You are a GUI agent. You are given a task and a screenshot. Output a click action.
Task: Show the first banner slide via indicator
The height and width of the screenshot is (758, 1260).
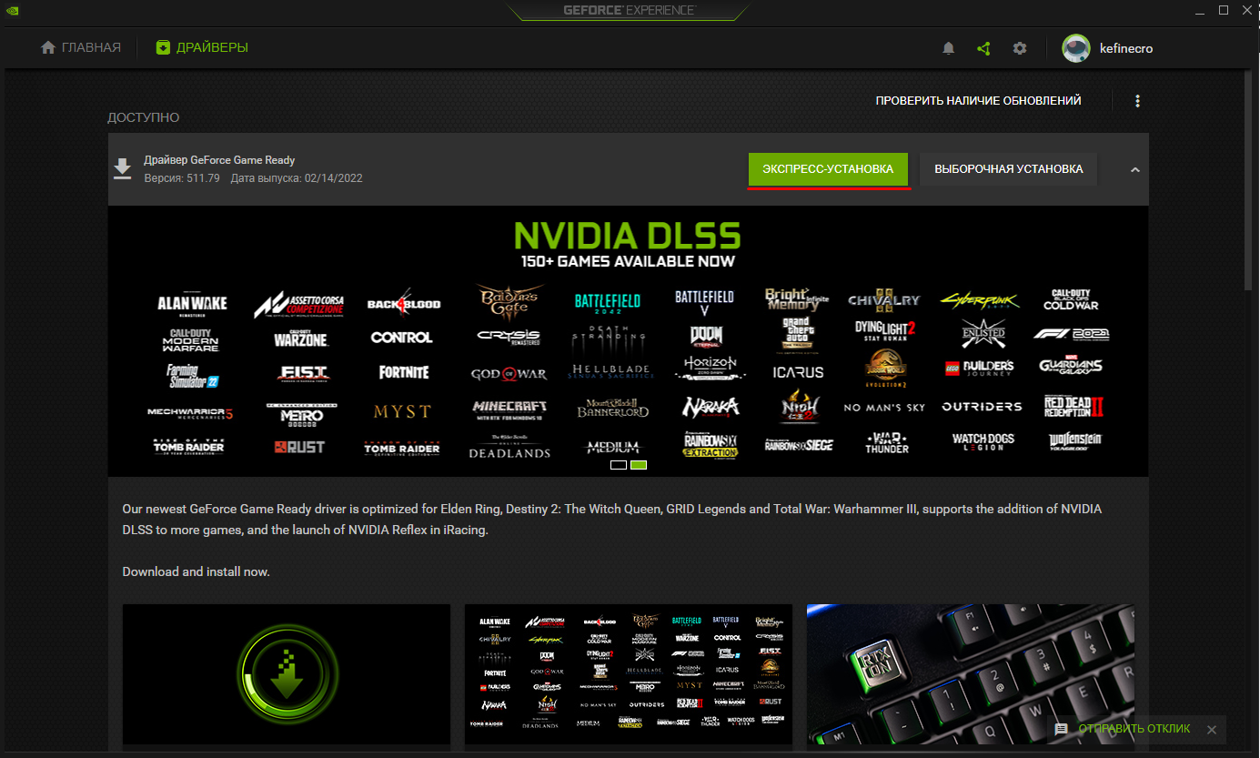coord(619,465)
